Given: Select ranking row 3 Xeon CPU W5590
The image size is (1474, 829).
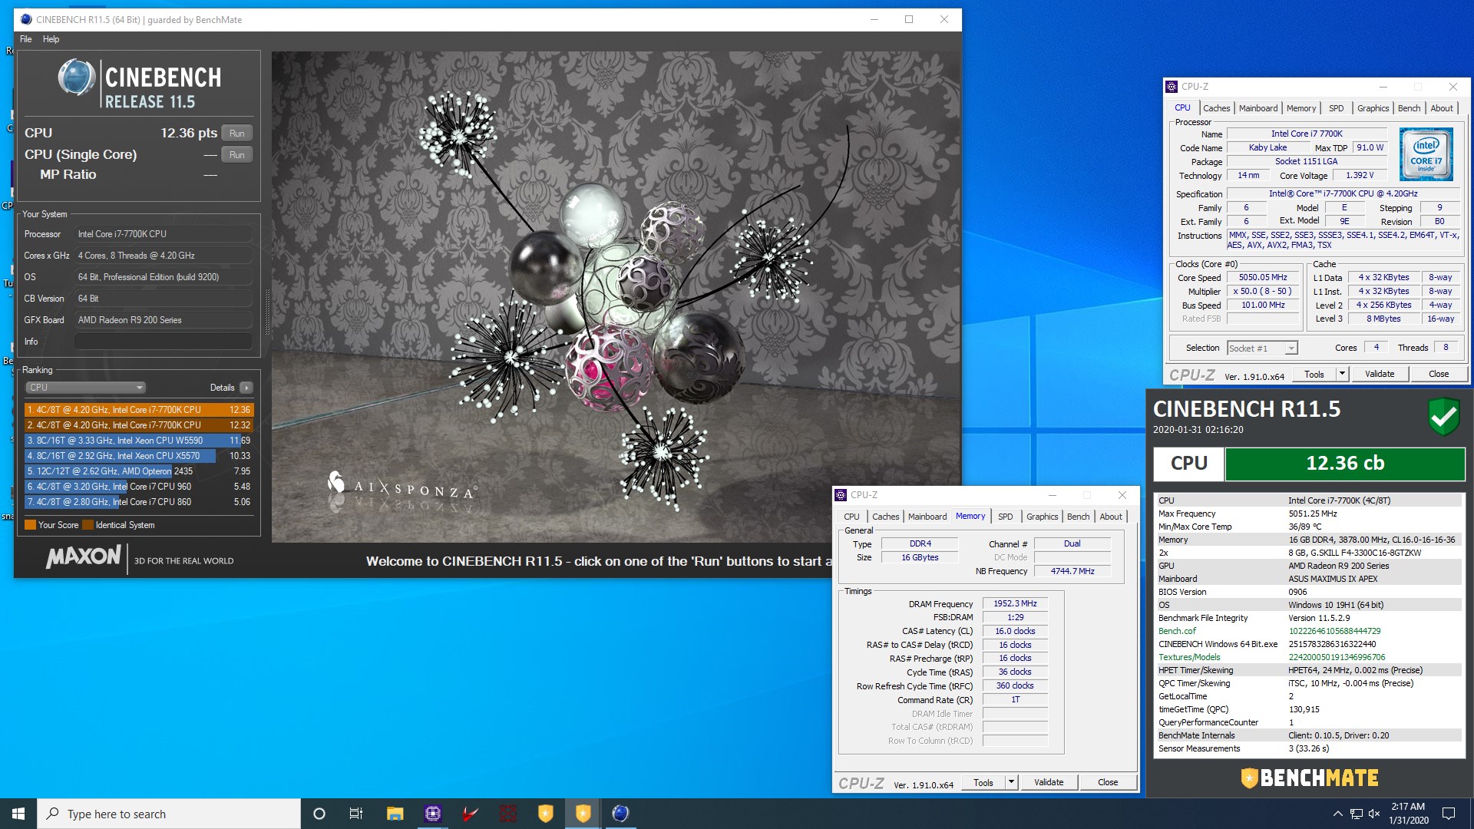Looking at the screenshot, I should coord(138,441).
